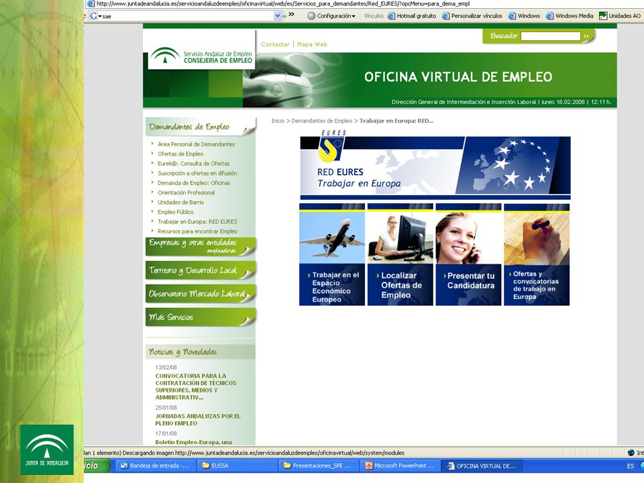Open the Configuración dropdown
The width and height of the screenshot is (644, 483).
coord(331,16)
